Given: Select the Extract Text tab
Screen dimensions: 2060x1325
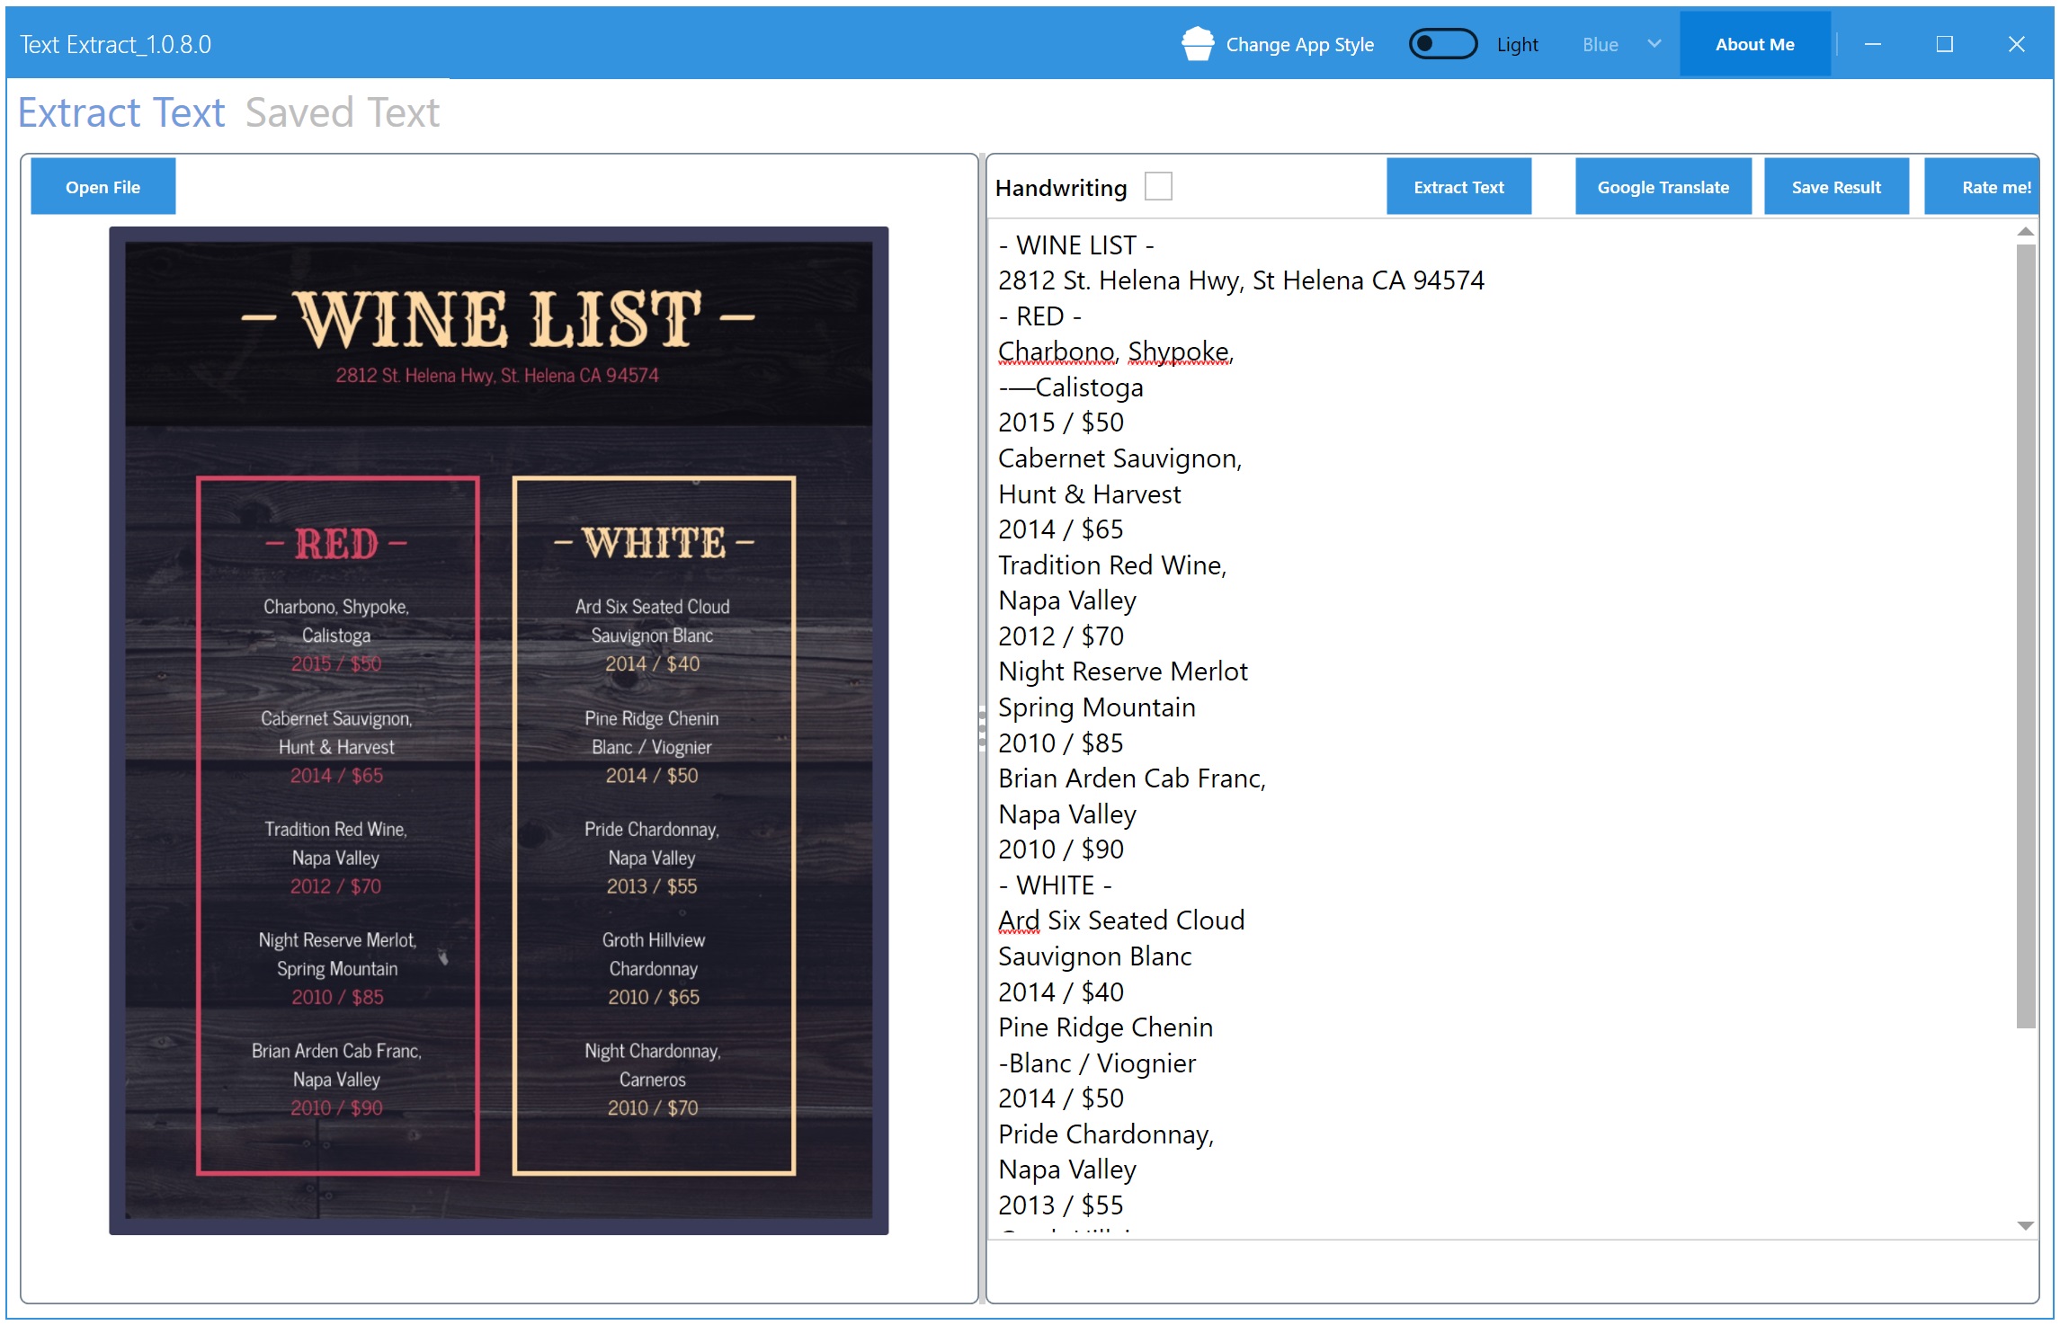Looking at the screenshot, I should (x=120, y=111).
